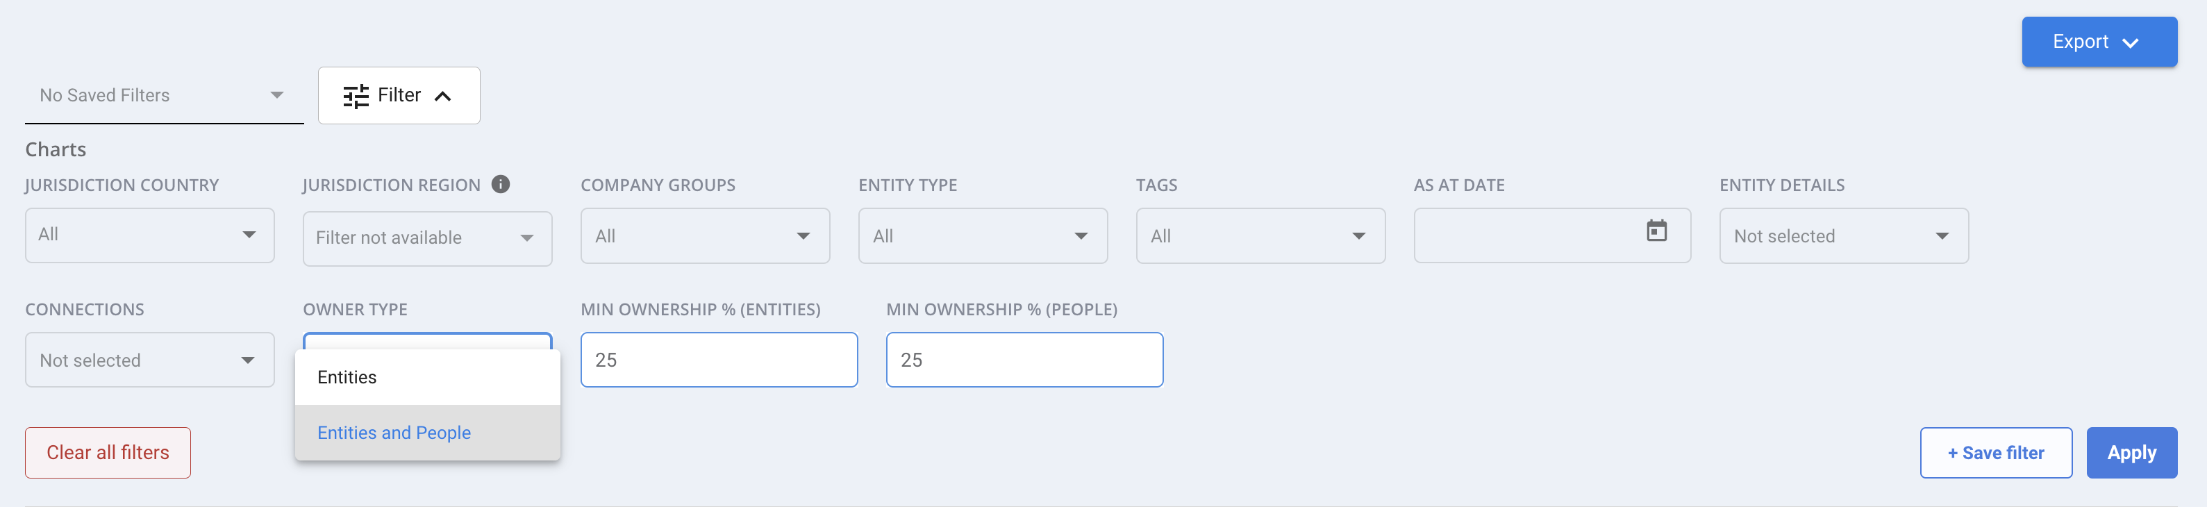Open the No Saved Filters dropdown
The width and height of the screenshot is (2207, 507).
click(x=164, y=95)
